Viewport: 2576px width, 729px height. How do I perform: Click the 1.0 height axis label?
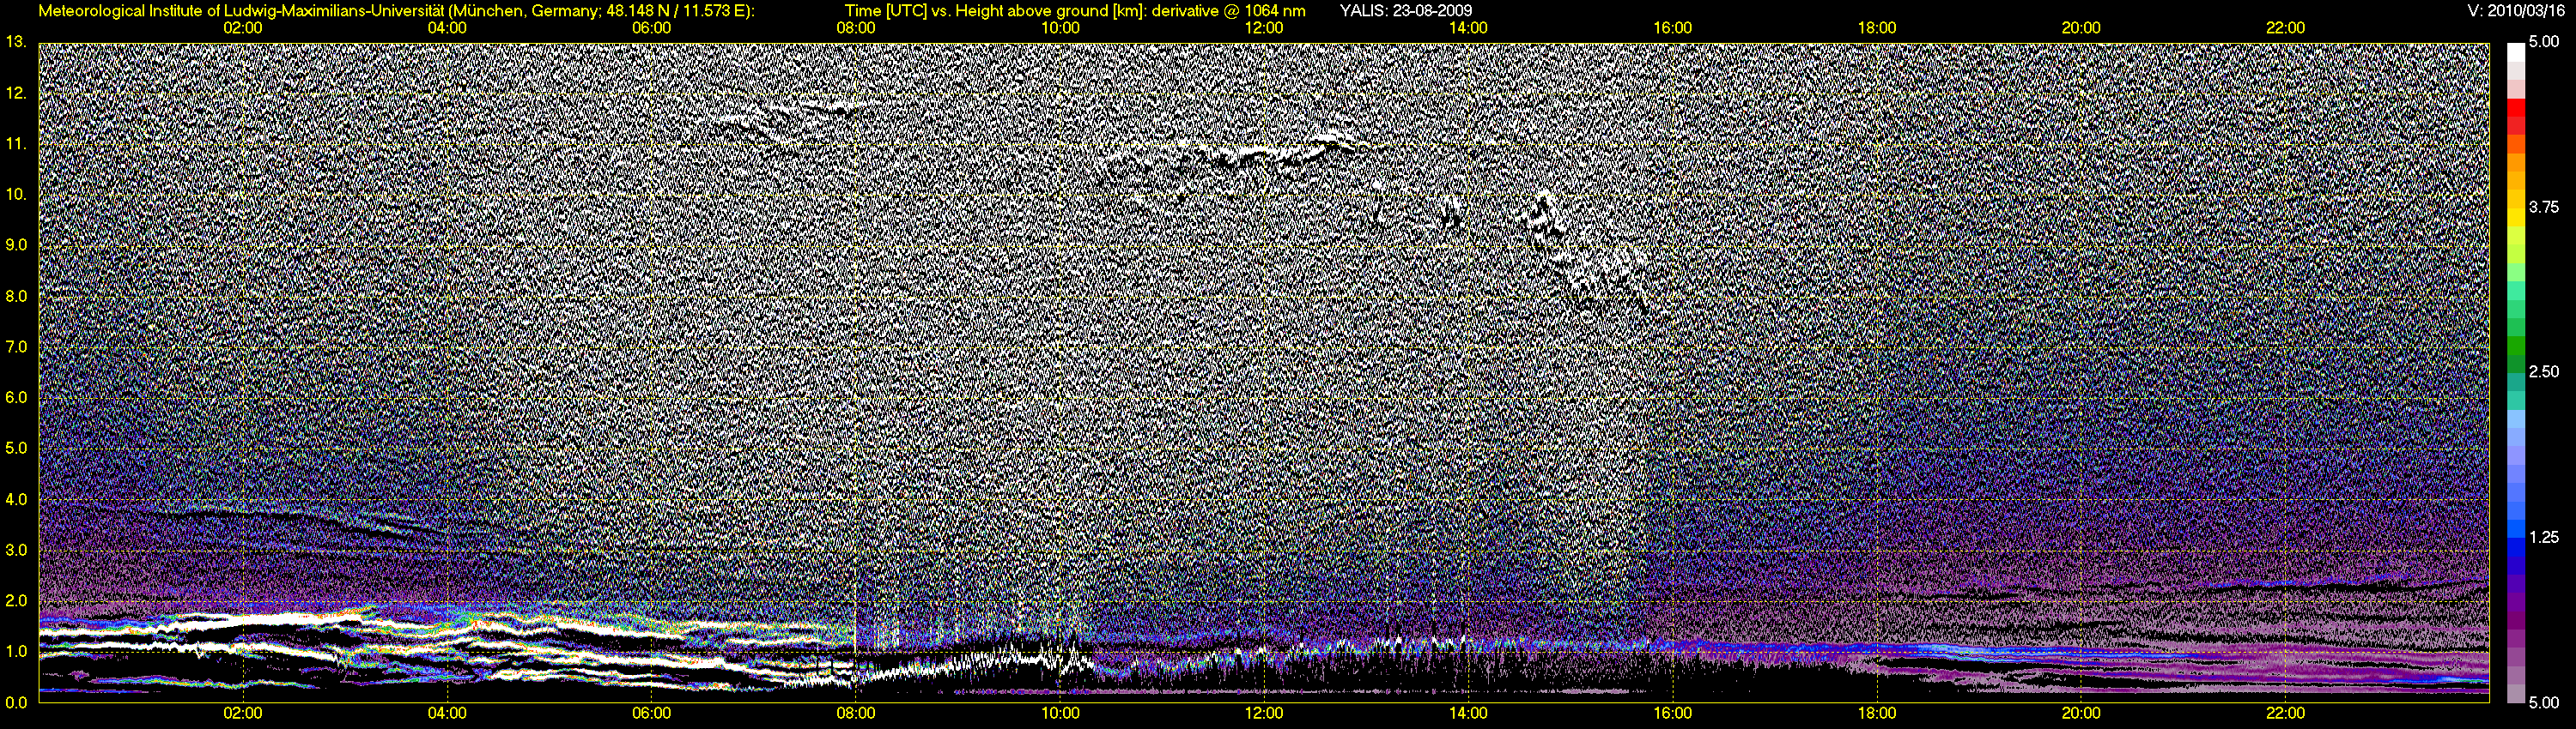tap(16, 652)
